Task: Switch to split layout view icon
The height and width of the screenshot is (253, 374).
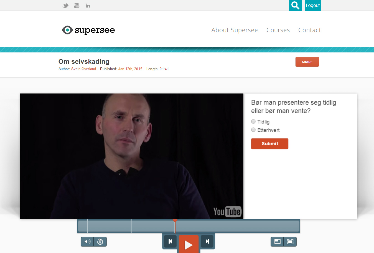Action: pyautogui.click(x=277, y=242)
